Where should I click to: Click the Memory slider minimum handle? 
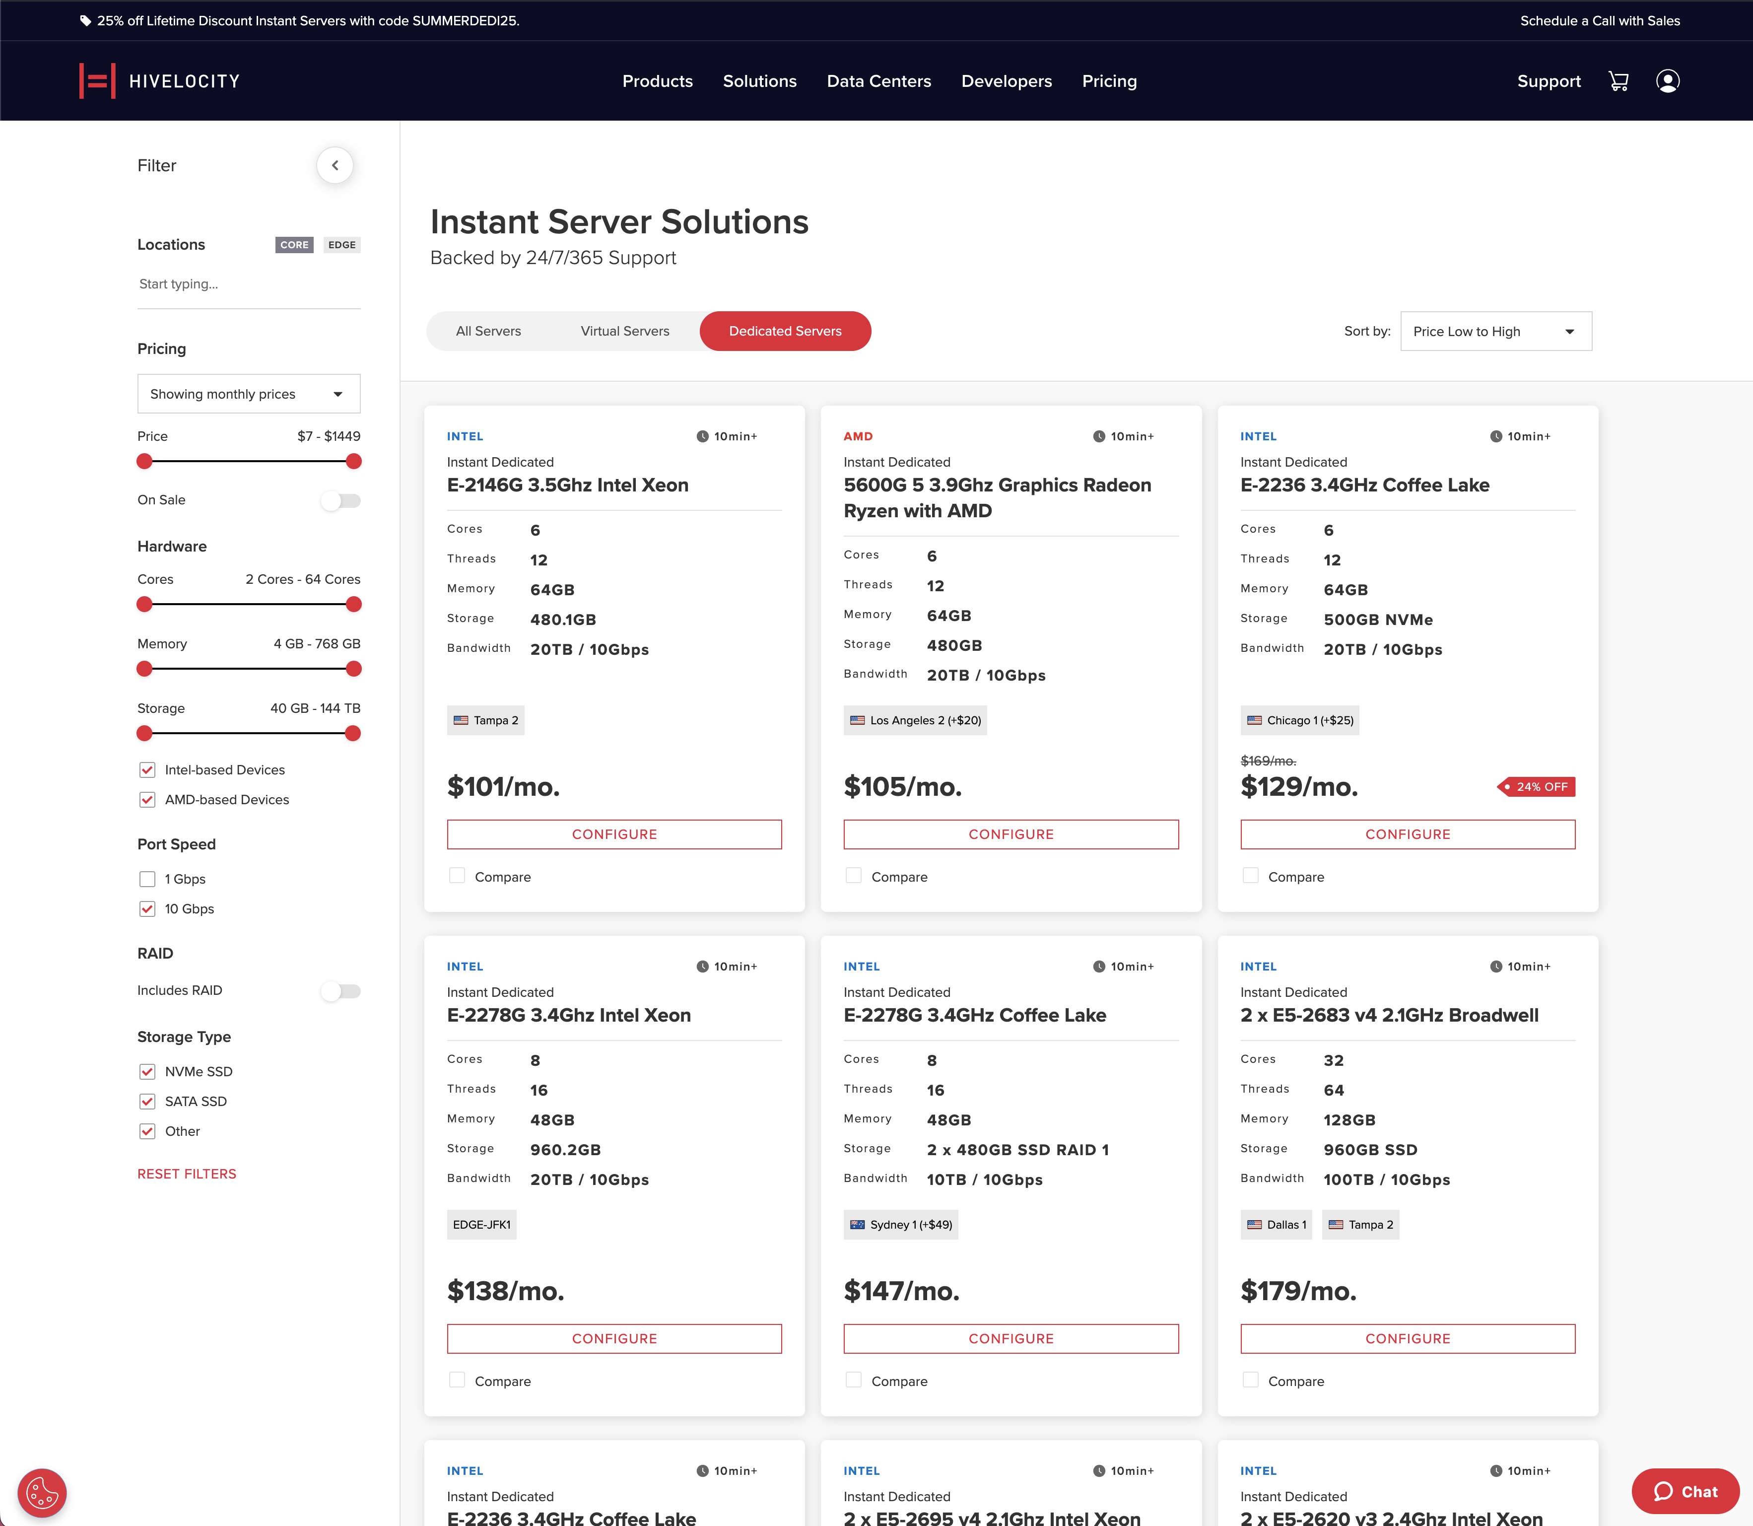[x=145, y=669]
